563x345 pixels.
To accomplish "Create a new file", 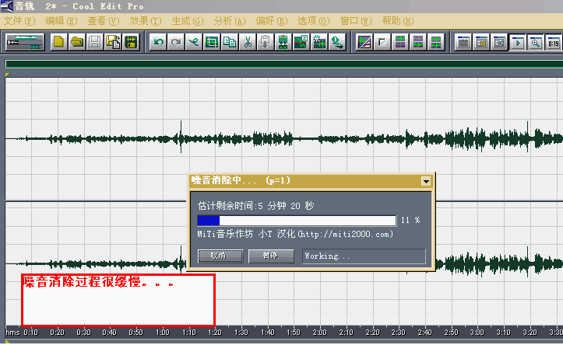I will pyautogui.click(x=59, y=42).
